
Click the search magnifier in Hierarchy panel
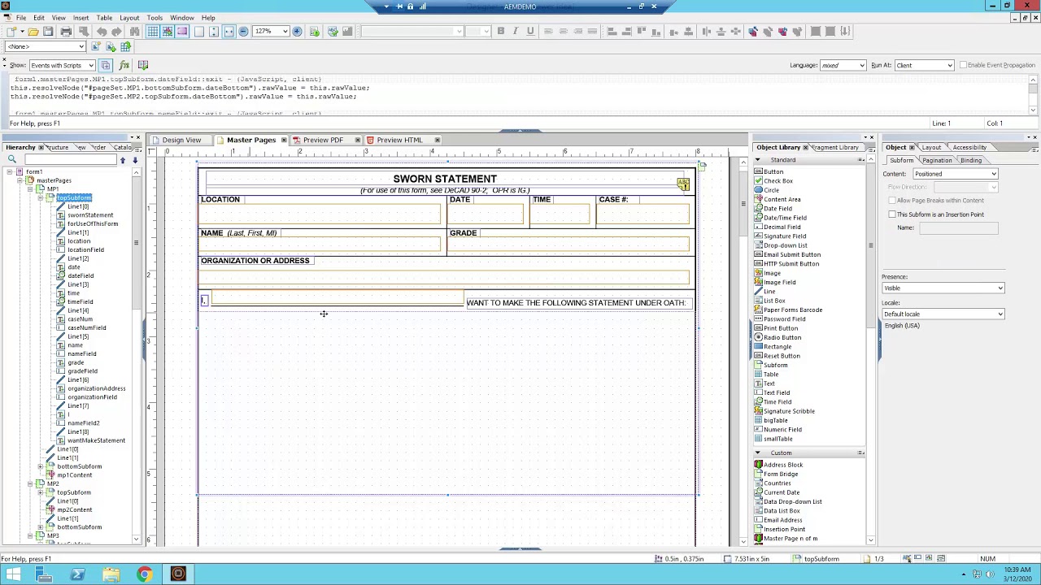(x=12, y=159)
